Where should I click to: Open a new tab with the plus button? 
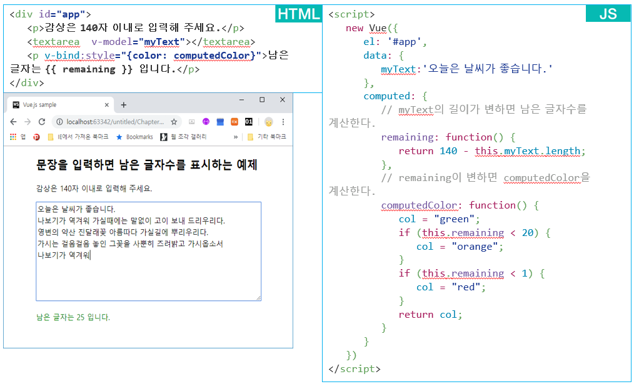(124, 105)
